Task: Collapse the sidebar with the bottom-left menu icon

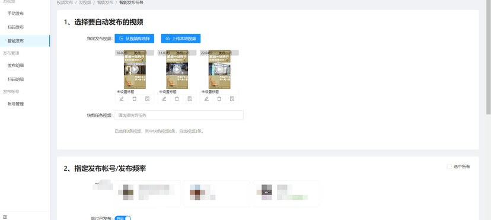Action: click(x=5, y=217)
